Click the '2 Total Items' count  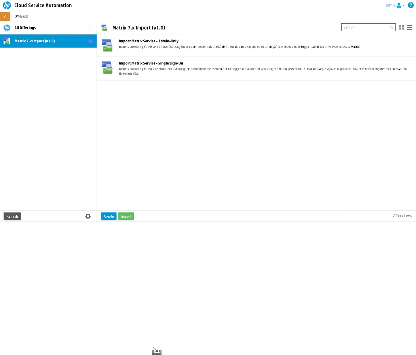coord(403,216)
